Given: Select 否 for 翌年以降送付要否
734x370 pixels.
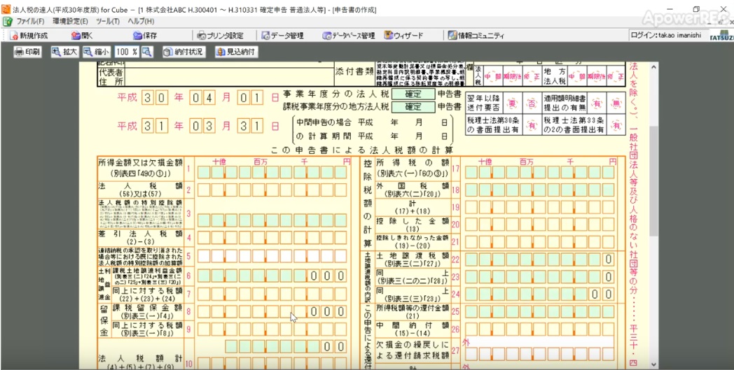Looking at the screenshot, I should (529, 104).
